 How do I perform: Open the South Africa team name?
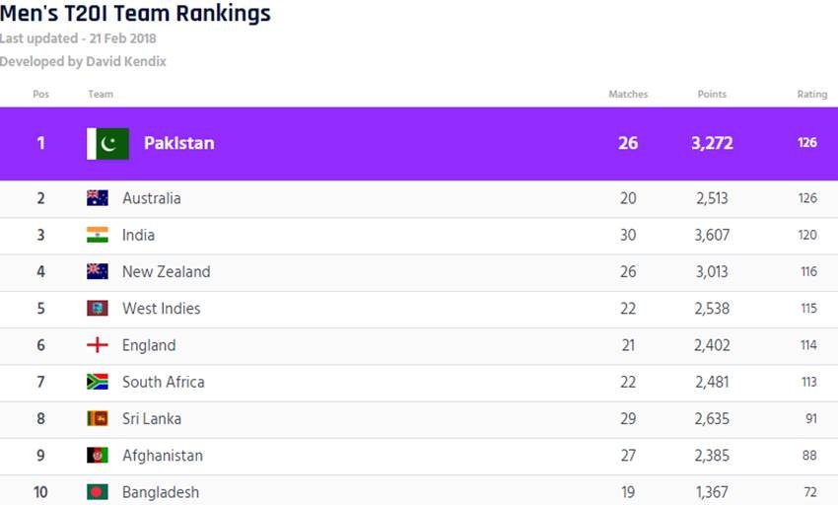[163, 382]
